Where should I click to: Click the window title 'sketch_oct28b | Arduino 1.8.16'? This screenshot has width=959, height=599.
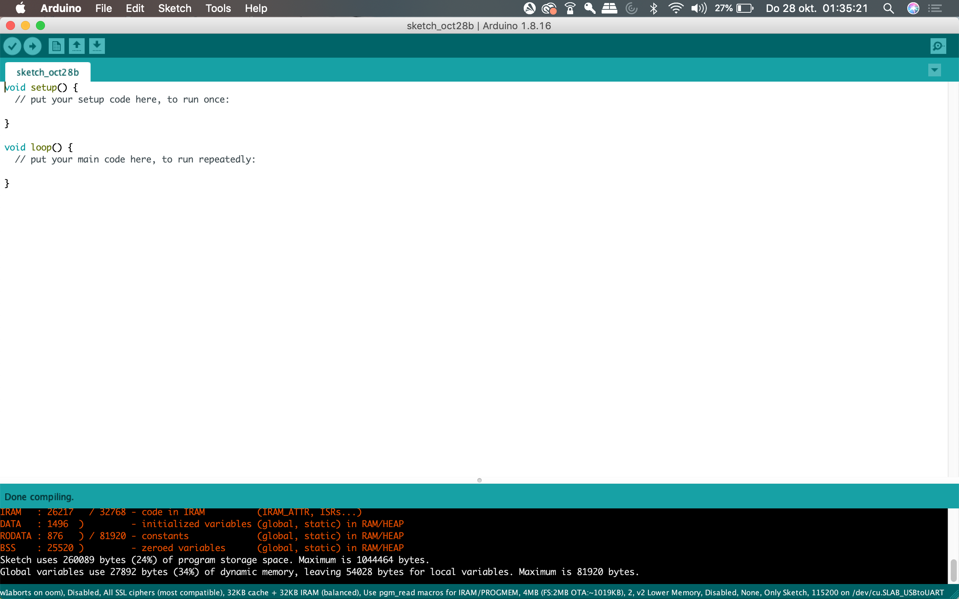[x=479, y=26]
